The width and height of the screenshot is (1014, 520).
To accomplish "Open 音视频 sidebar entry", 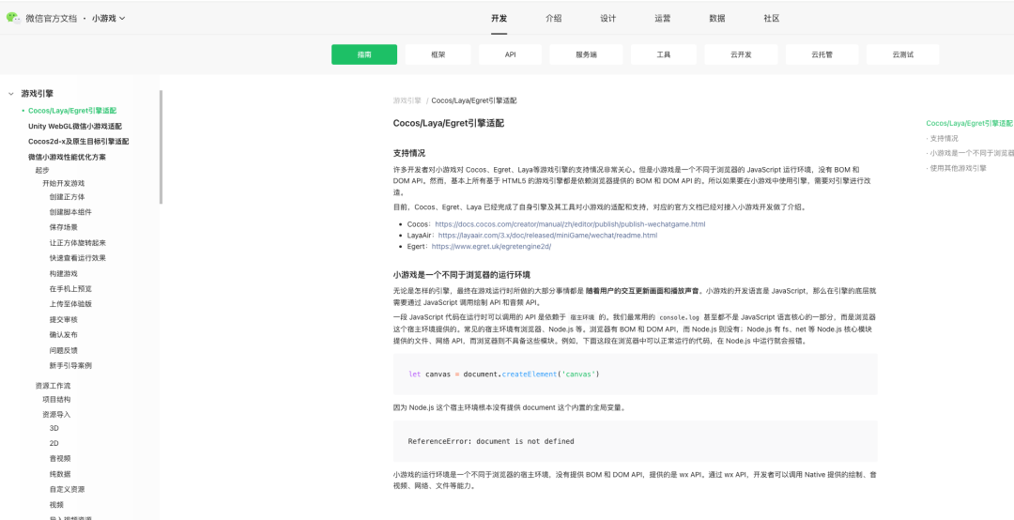I will coord(59,459).
